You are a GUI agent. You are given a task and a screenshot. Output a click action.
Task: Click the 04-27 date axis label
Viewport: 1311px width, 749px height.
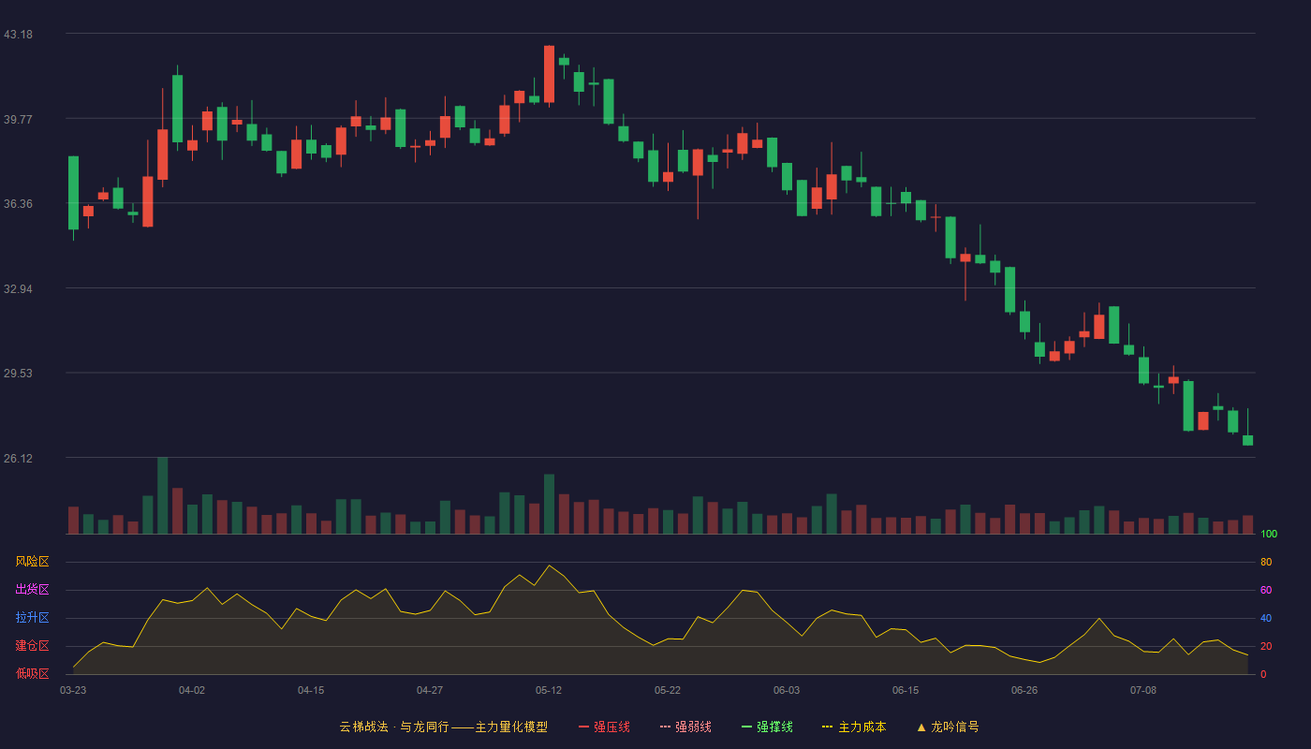[430, 690]
